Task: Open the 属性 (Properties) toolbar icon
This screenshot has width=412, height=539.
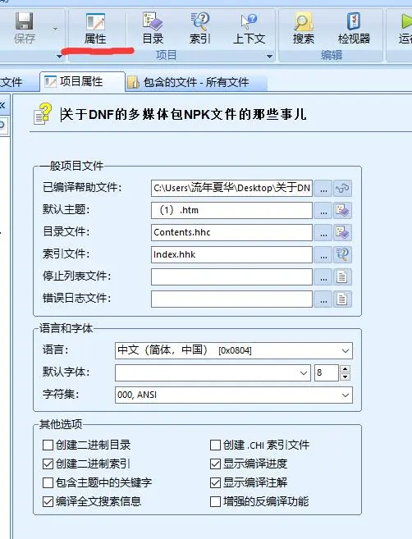Action: coord(95,29)
